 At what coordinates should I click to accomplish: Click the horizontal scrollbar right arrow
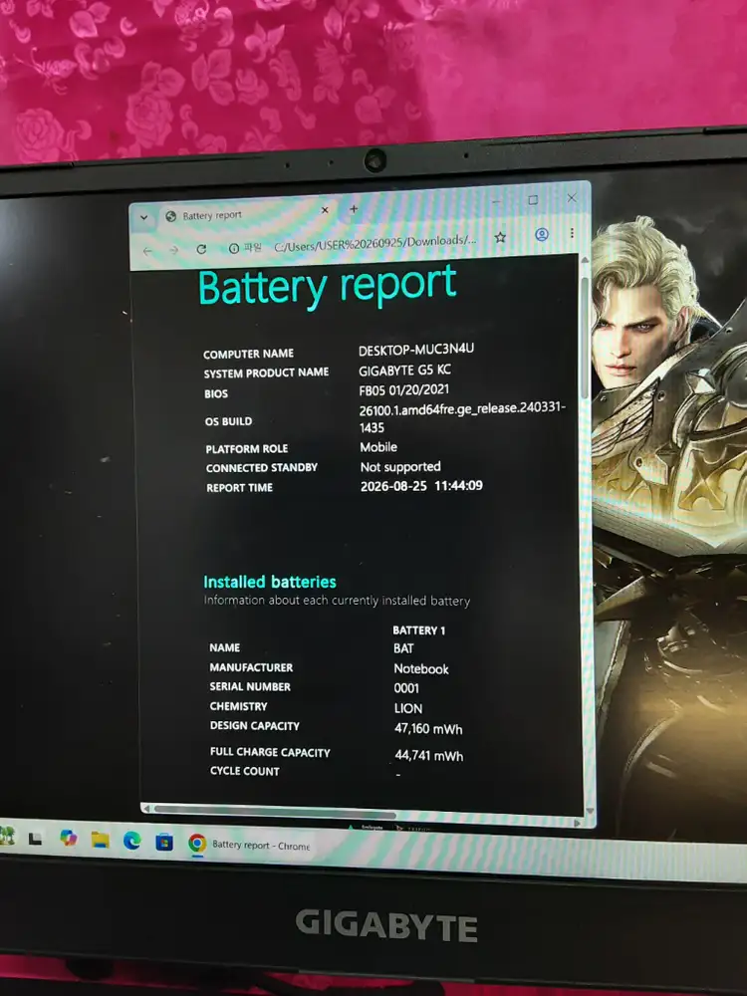tap(577, 823)
